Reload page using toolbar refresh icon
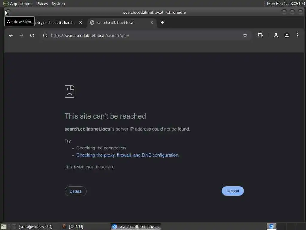The width and height of the screenshot is (306, 230). tap(32, 35)
